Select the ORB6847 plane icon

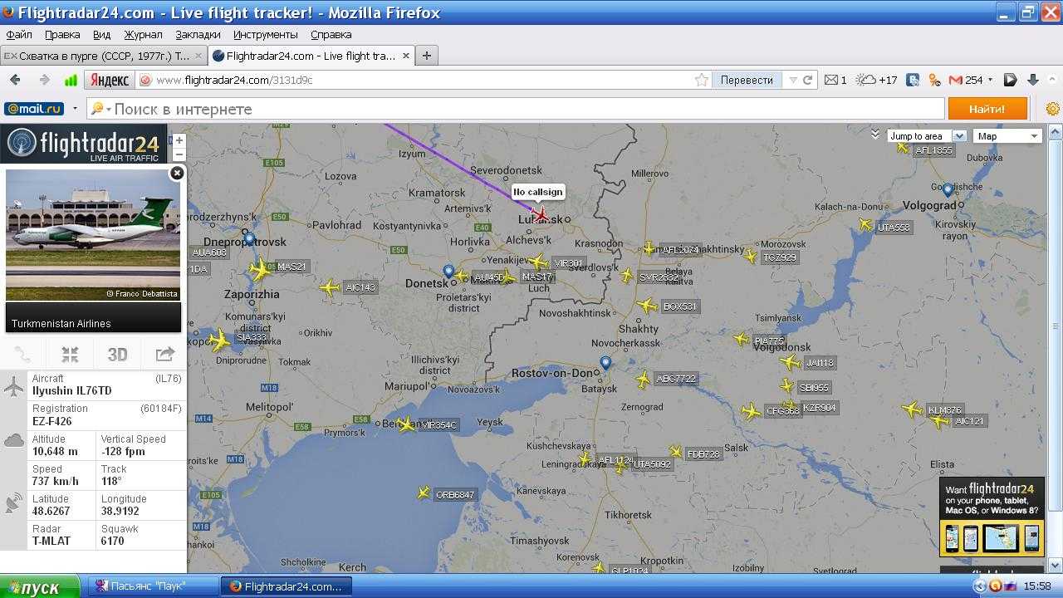[x=424, y=493]
